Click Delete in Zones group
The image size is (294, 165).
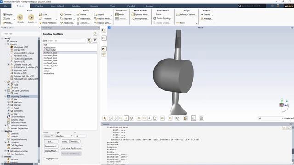pos(82,14)
